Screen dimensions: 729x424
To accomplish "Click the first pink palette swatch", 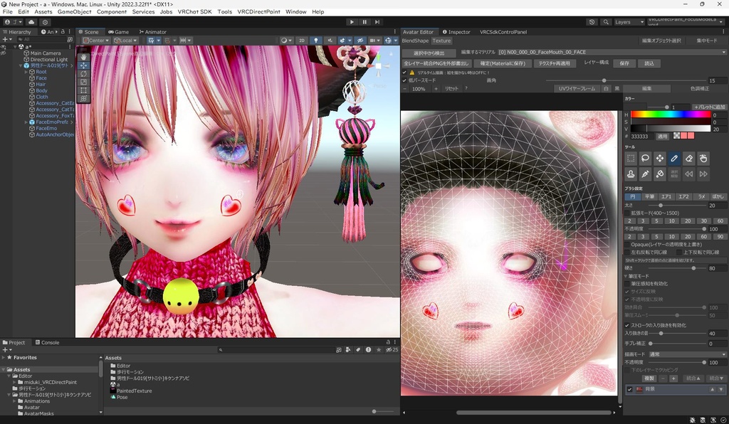I will pyautogui.click(x=684, y=136).
